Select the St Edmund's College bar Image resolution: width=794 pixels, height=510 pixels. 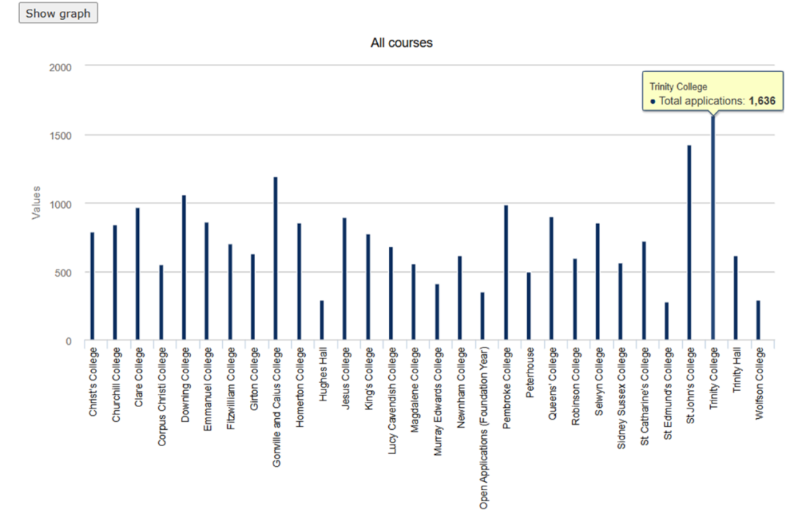666,321
